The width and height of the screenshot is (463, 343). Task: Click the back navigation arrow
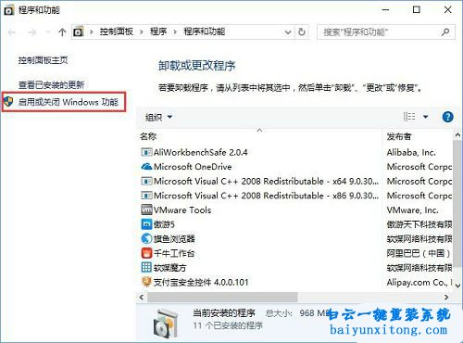[12, 32]
